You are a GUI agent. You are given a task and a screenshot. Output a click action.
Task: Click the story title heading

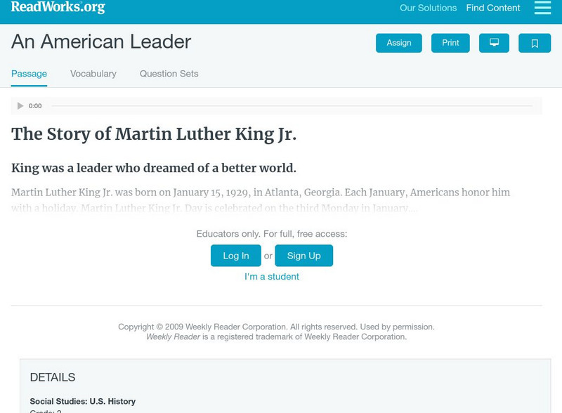154,134
